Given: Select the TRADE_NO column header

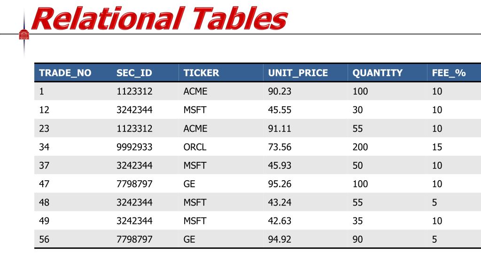Looking at the screenshot, I should 65,73.
